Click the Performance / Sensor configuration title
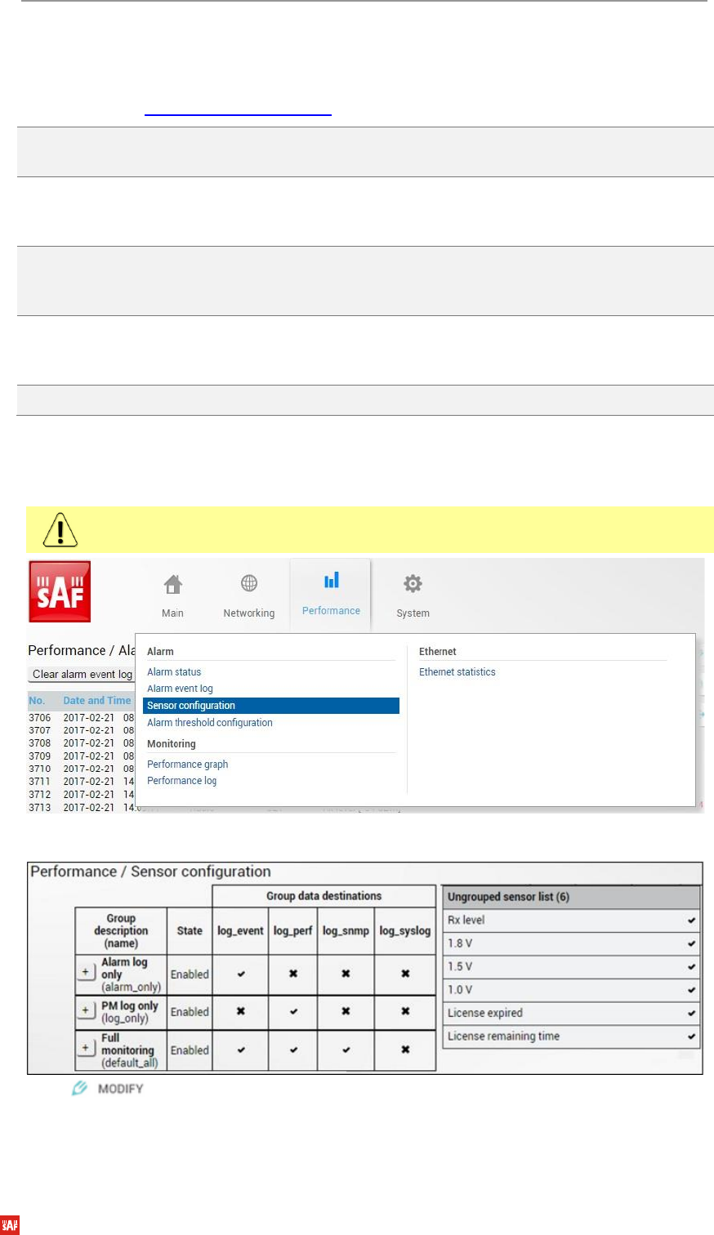714x1235 pixels. click(150, 872)
